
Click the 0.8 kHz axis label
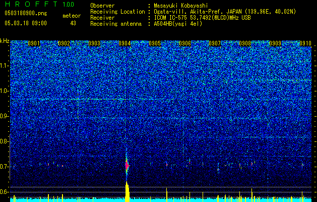pos(5,141)
